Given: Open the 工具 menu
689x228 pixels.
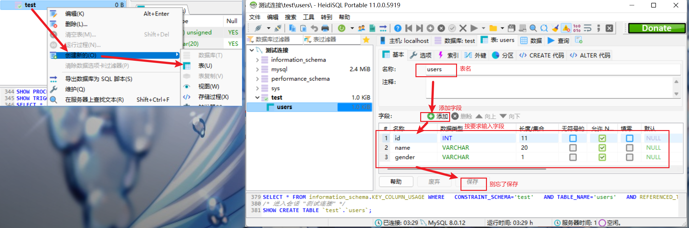Looking at the screenshot, I should click(x=308, y=17).
